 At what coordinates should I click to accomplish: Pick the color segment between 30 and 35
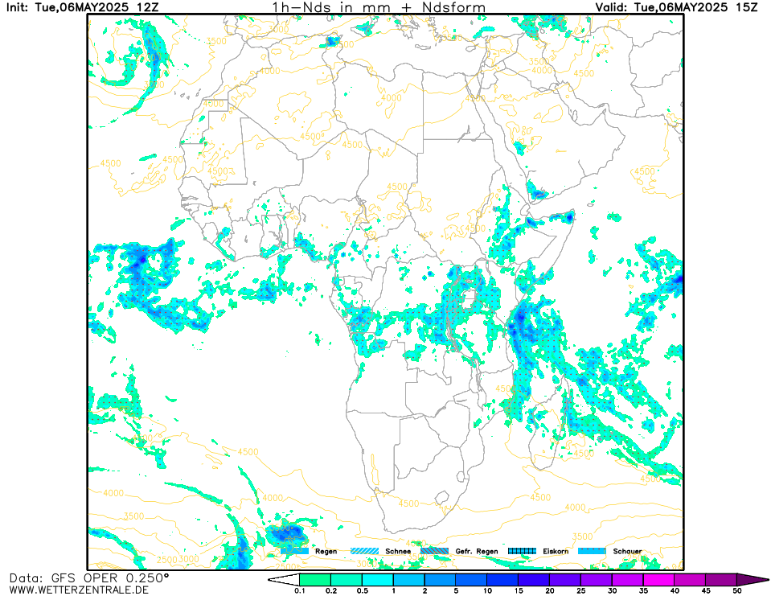click(627, 580)
